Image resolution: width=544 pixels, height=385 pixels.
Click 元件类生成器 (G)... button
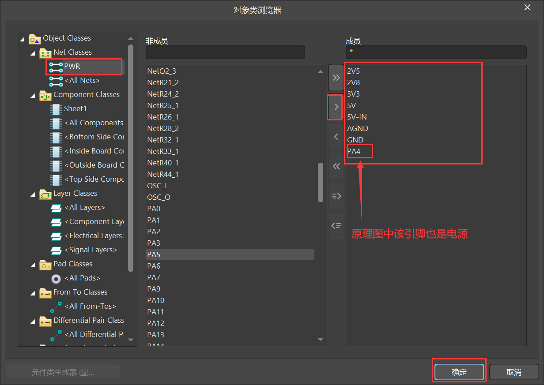pyautogui.click(x=63, y=372)
